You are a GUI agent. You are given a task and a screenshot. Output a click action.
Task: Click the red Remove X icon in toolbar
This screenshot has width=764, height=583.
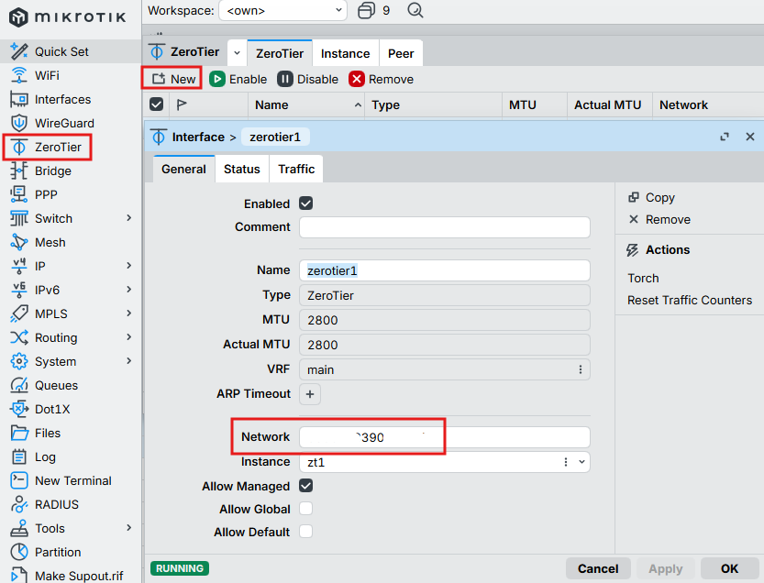point(357,80)
